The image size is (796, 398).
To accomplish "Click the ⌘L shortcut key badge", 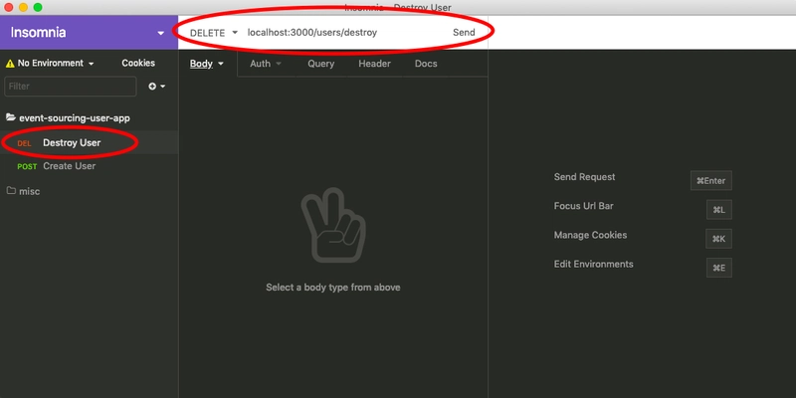I will point(718,210).
